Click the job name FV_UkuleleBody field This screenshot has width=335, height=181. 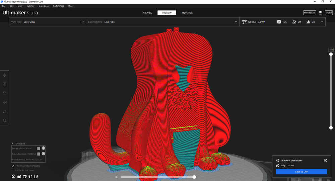point(28,166)
